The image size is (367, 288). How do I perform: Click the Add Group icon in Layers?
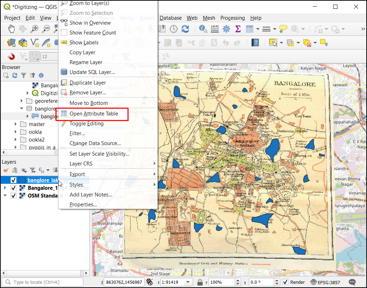[15, 170]
